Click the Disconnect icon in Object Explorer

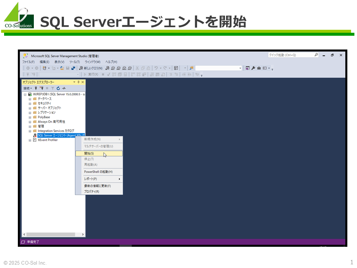point(41,88)
